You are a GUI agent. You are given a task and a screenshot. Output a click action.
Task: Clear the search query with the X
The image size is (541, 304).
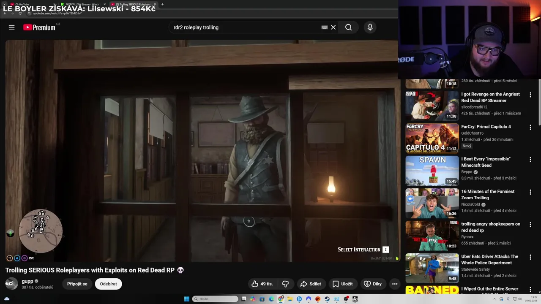(x=333, y=27)
